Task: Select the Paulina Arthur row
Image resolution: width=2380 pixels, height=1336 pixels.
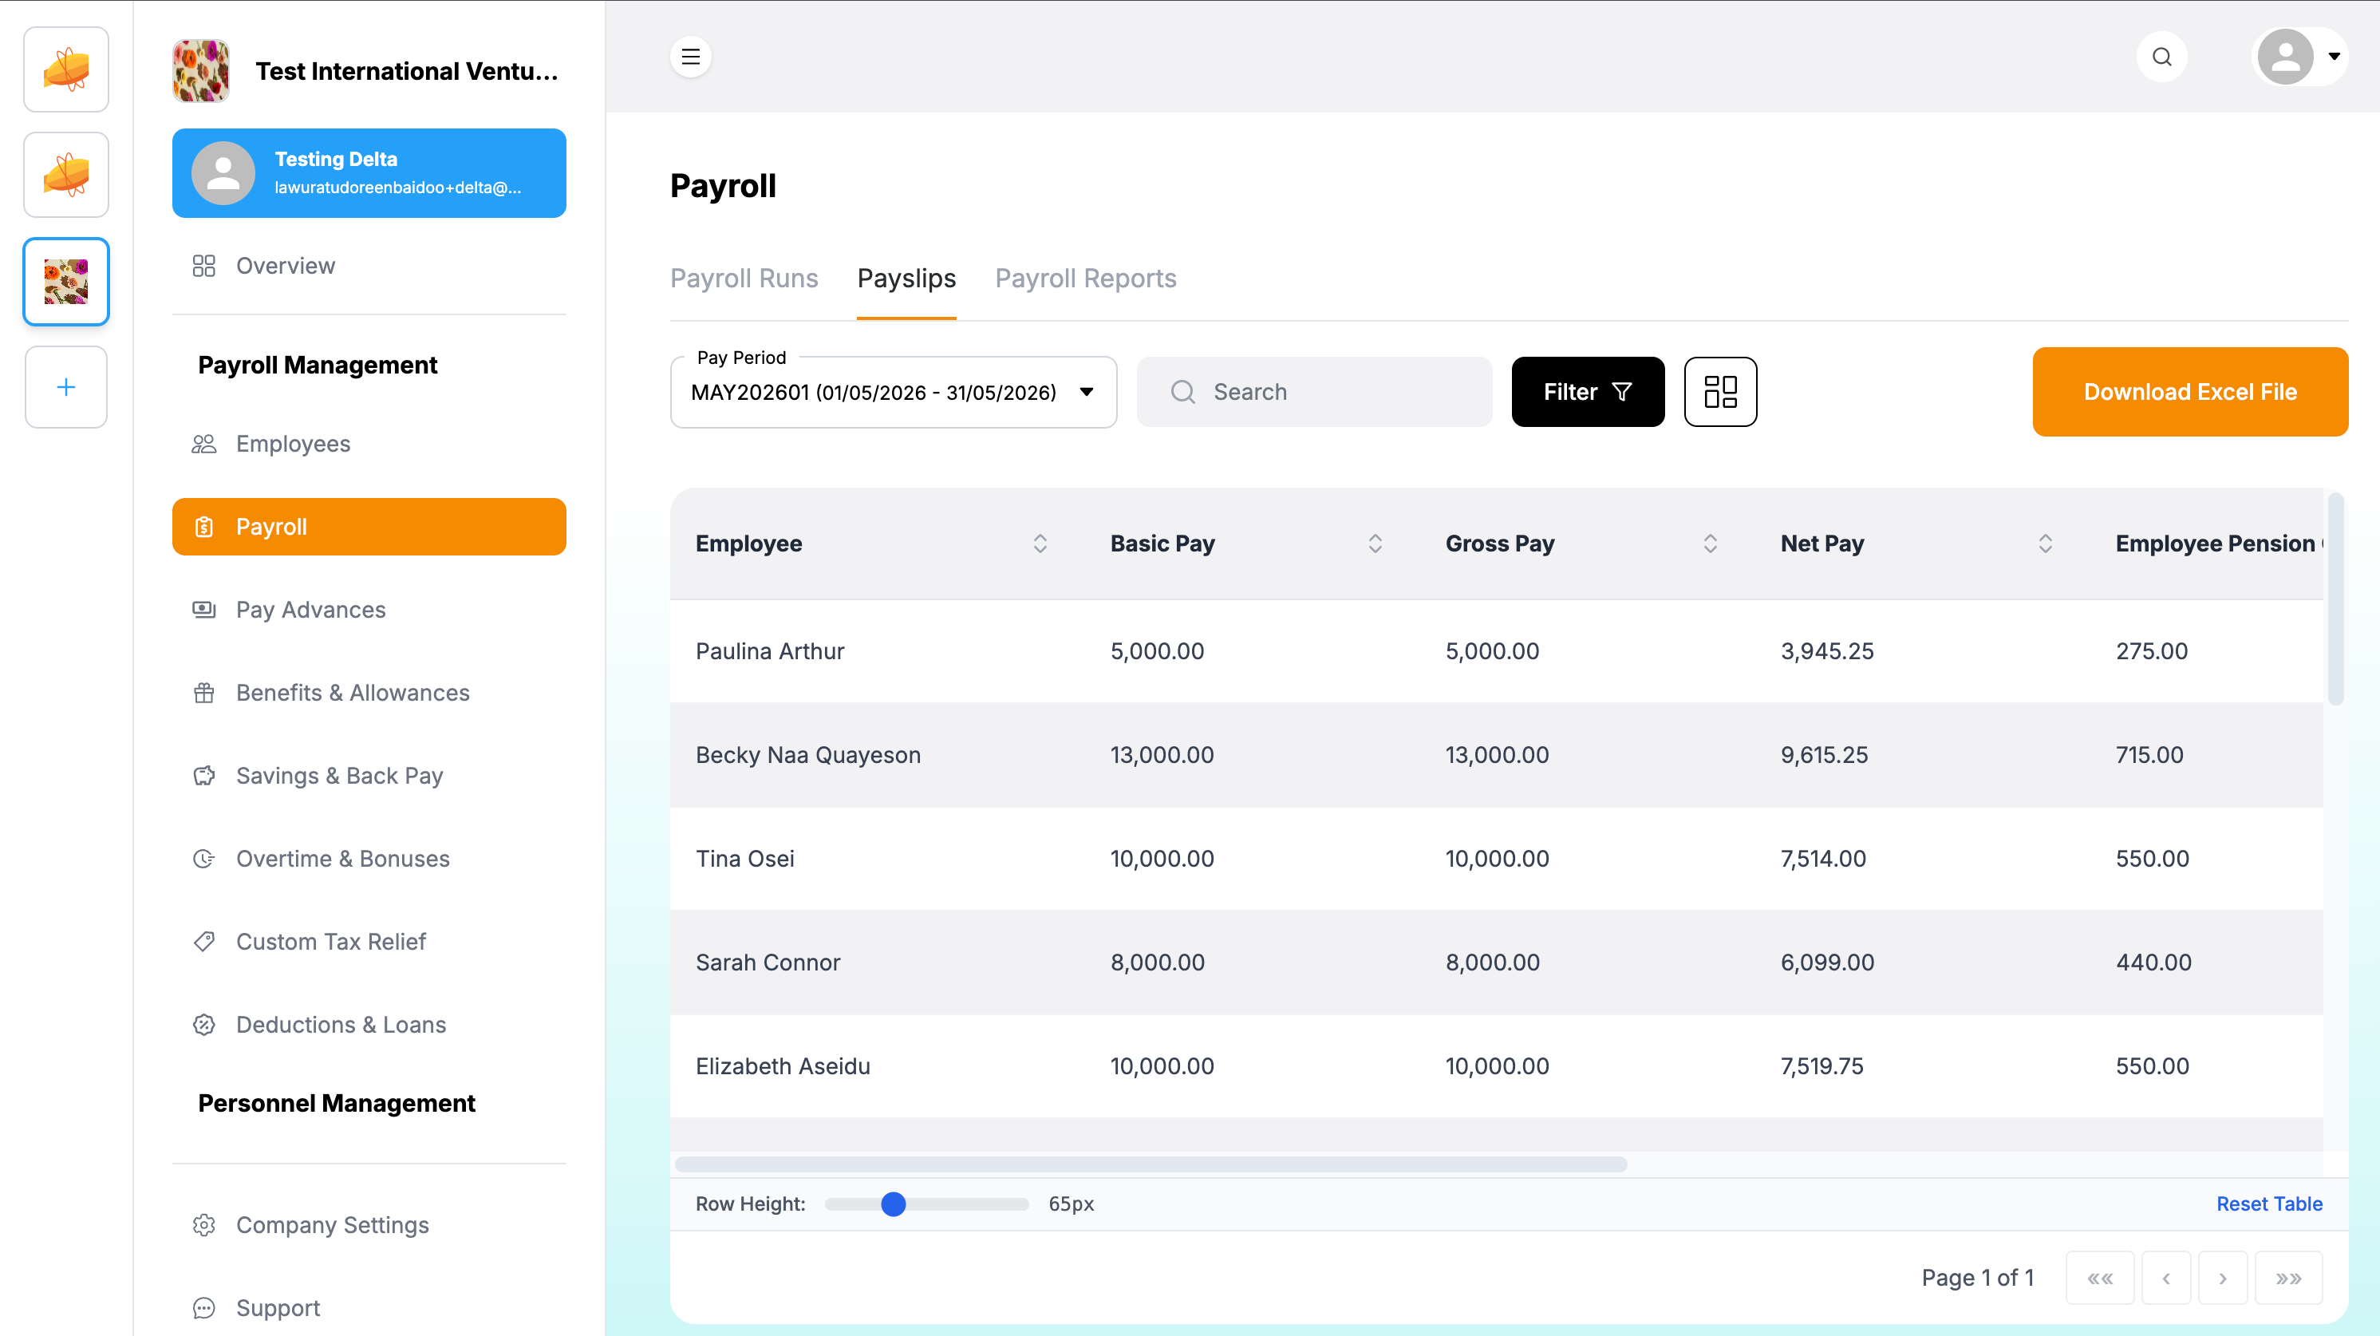Action: [x=1496, y=650]
